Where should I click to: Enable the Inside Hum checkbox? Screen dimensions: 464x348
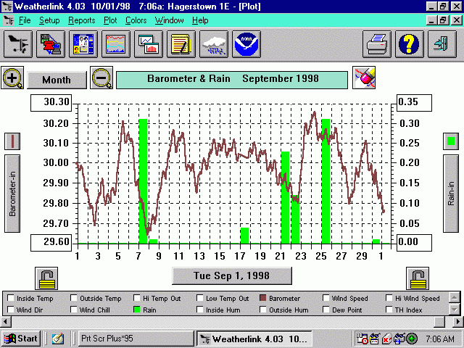pos(200,310)
